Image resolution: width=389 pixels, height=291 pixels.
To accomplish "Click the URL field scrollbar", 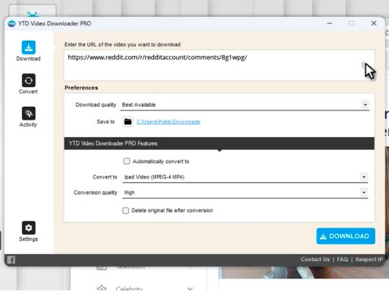I will coord(363,65).
